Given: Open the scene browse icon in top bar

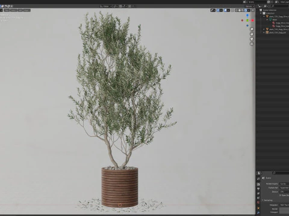Looking at the screenshot, I should pyautogui.click(x=244, y=2).
